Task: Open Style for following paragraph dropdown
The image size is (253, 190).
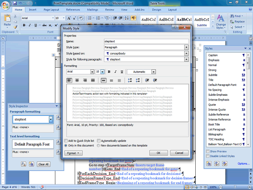Action: 186,59
